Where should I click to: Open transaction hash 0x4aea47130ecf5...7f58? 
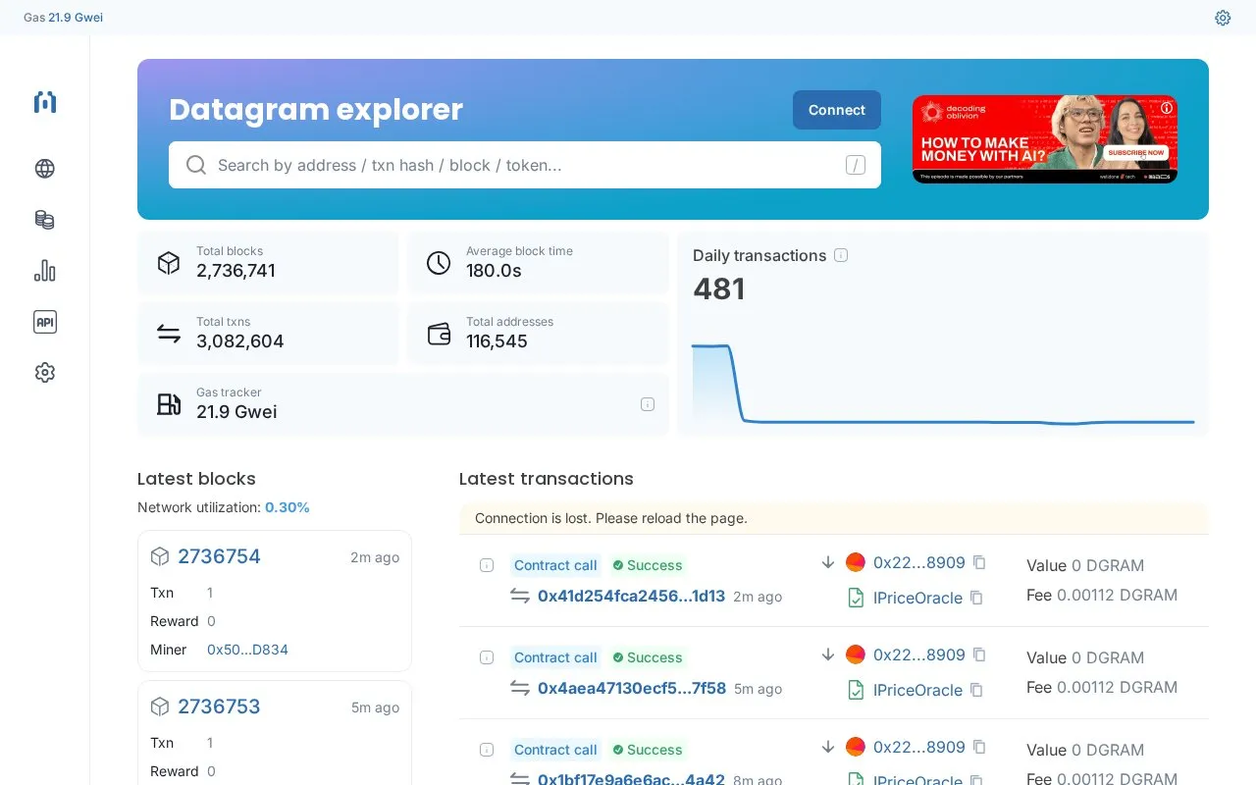632,688
